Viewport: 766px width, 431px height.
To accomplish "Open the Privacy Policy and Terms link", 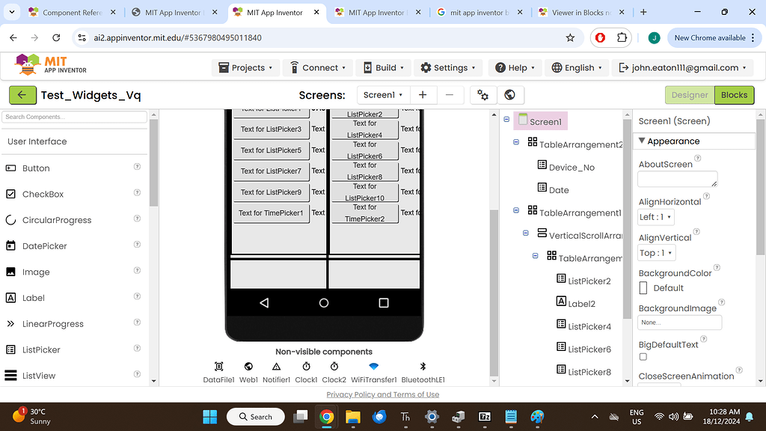I will coord(383,394).
